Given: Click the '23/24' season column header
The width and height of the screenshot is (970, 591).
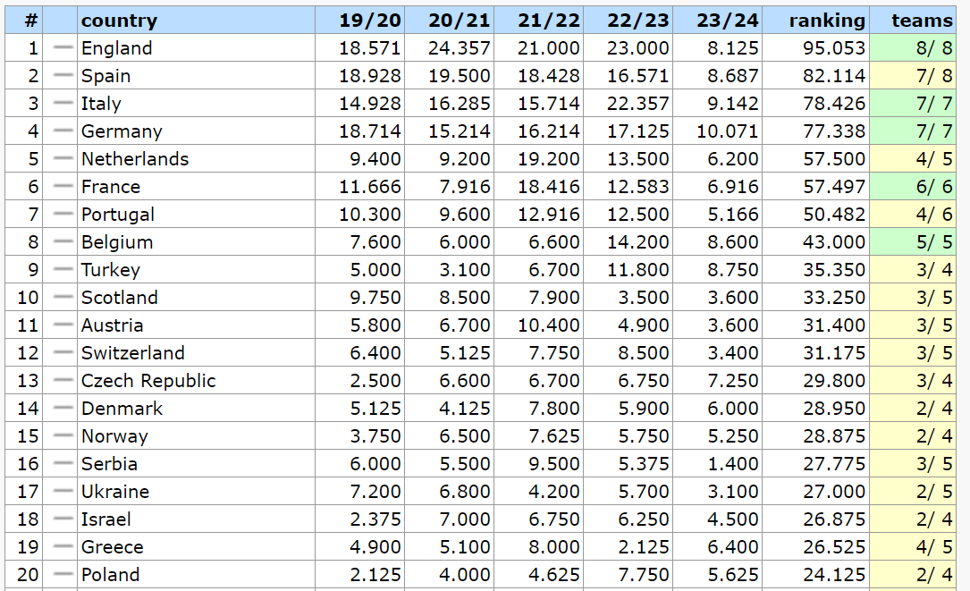Looking at the screenshot, I should [x=727, y=21].
